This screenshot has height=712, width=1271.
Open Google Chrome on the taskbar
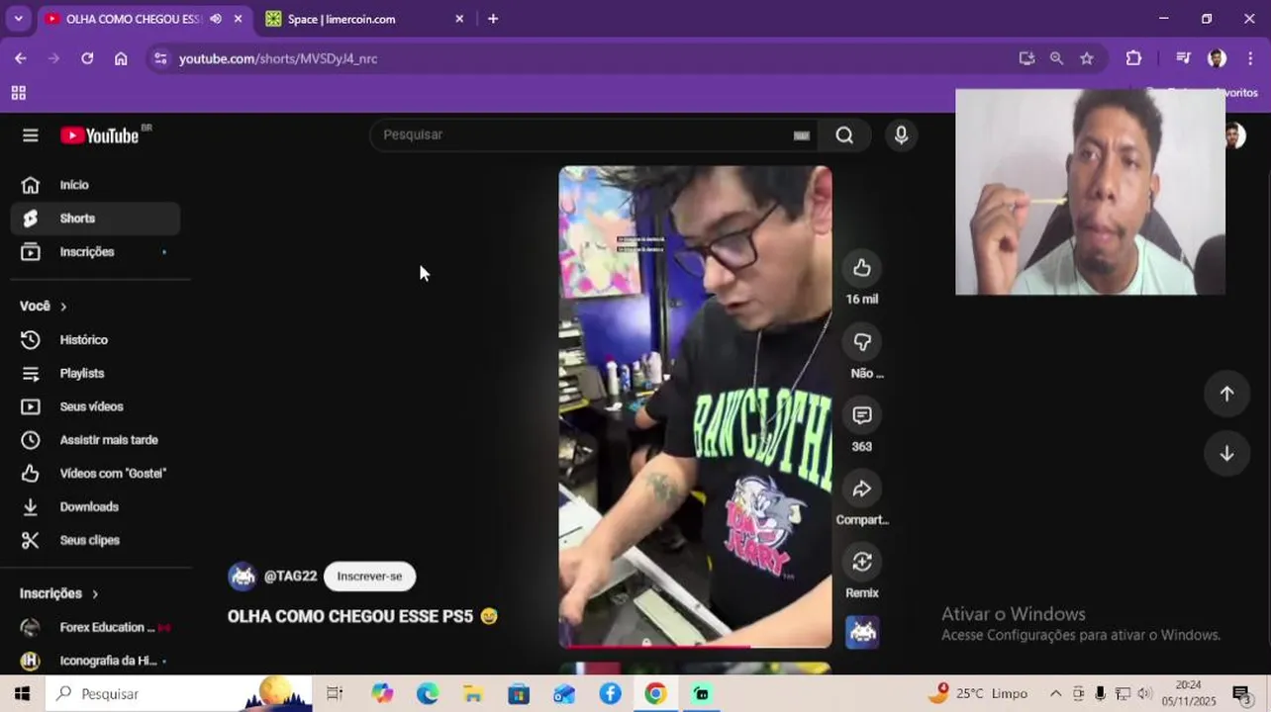coord(655,694)
